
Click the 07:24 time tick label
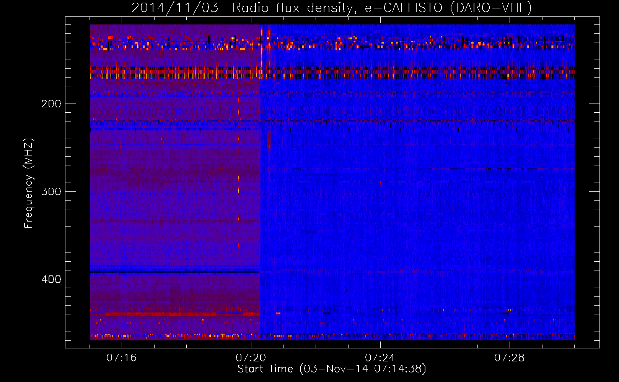380,358
